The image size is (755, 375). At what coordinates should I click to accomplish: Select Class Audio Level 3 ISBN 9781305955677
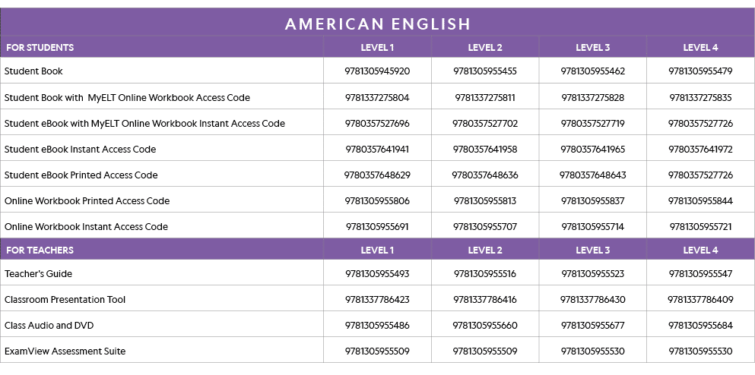point(592,326)
